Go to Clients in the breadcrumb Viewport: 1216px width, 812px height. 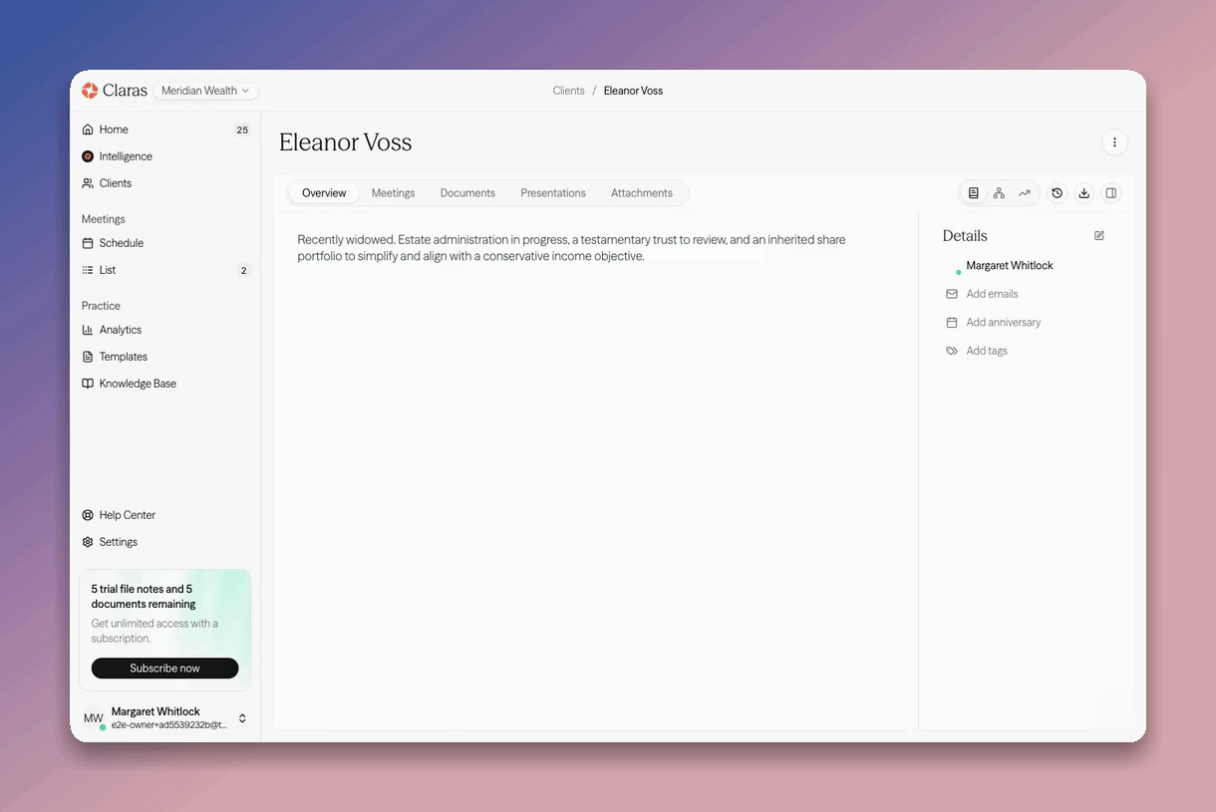point(569,91)
